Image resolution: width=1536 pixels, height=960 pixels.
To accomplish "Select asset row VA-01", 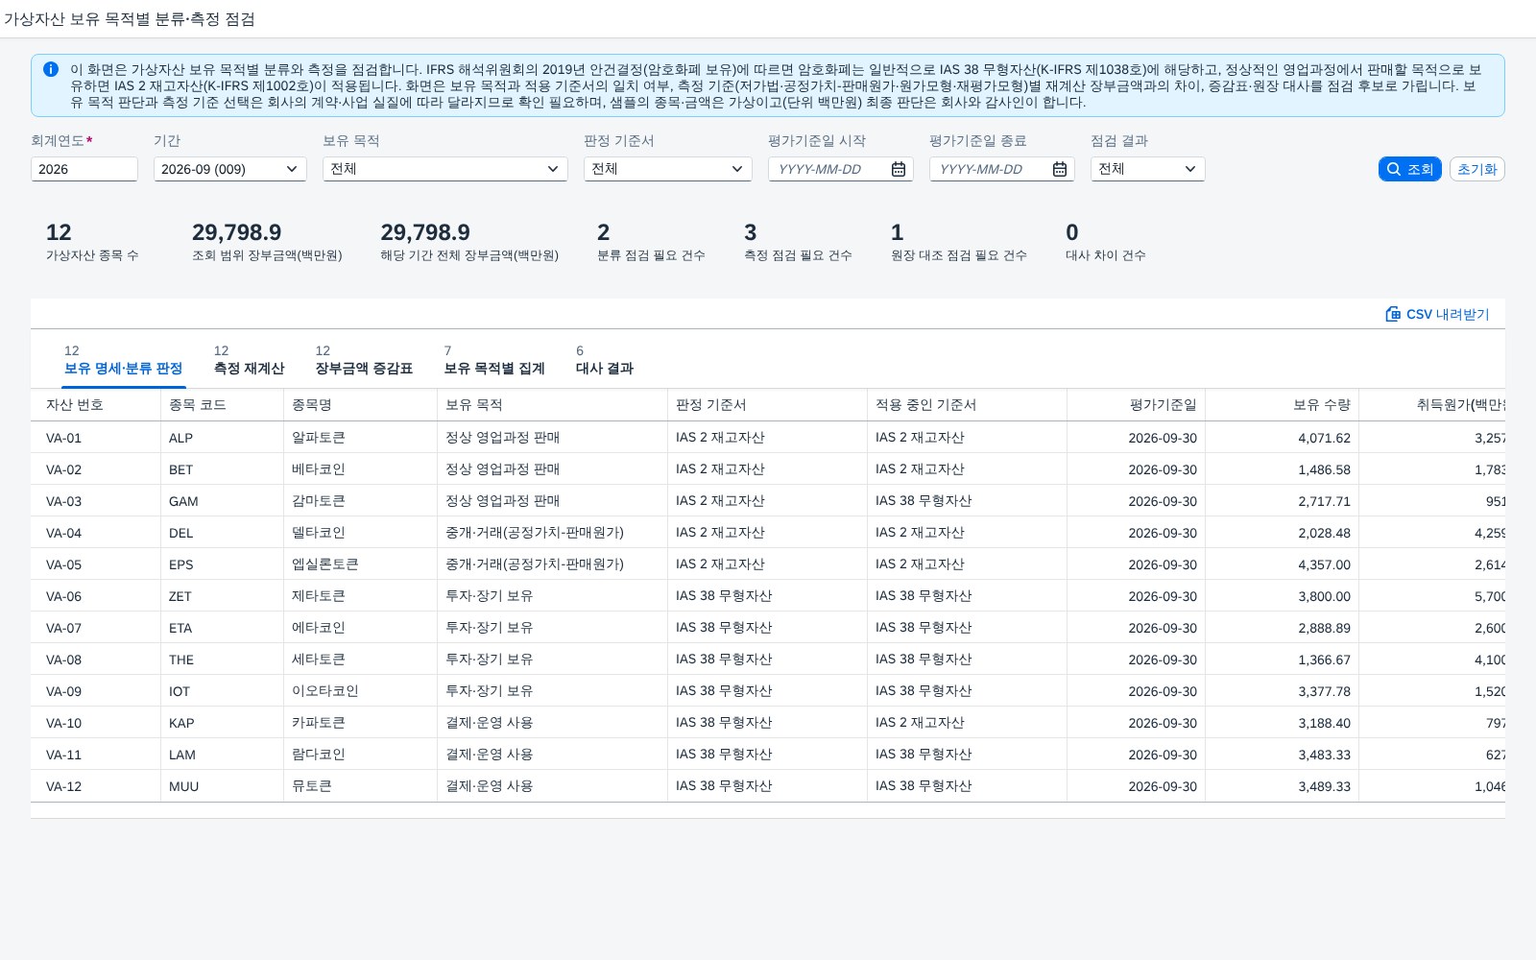I will coord(768,438).
